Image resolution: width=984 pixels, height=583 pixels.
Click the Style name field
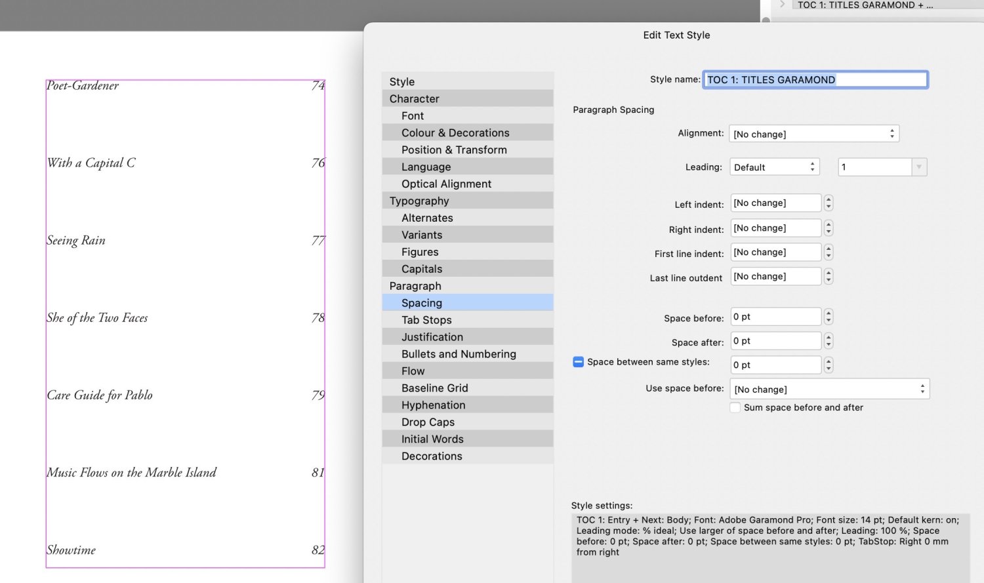(815, 79)
